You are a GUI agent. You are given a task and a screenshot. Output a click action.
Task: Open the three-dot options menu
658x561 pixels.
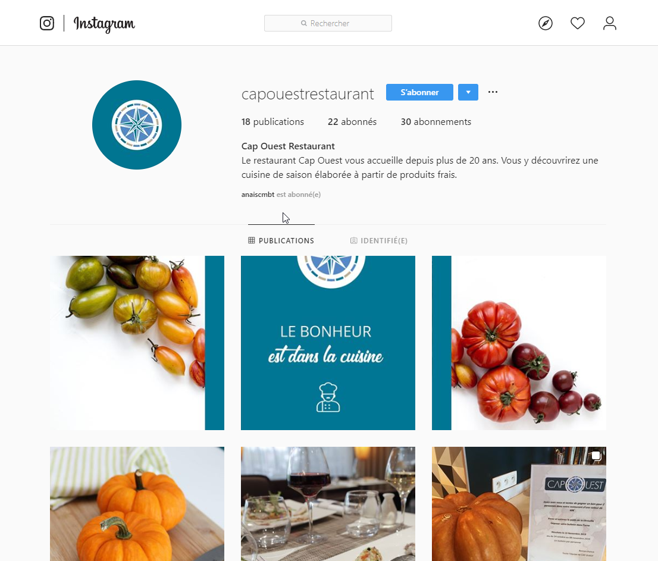pos(493,92)
